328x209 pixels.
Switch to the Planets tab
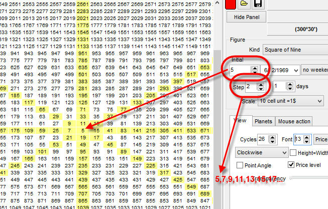pos(263,121)
